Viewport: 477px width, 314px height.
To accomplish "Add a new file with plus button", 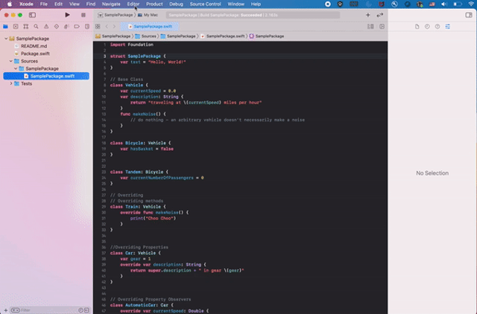I will 5,310.
